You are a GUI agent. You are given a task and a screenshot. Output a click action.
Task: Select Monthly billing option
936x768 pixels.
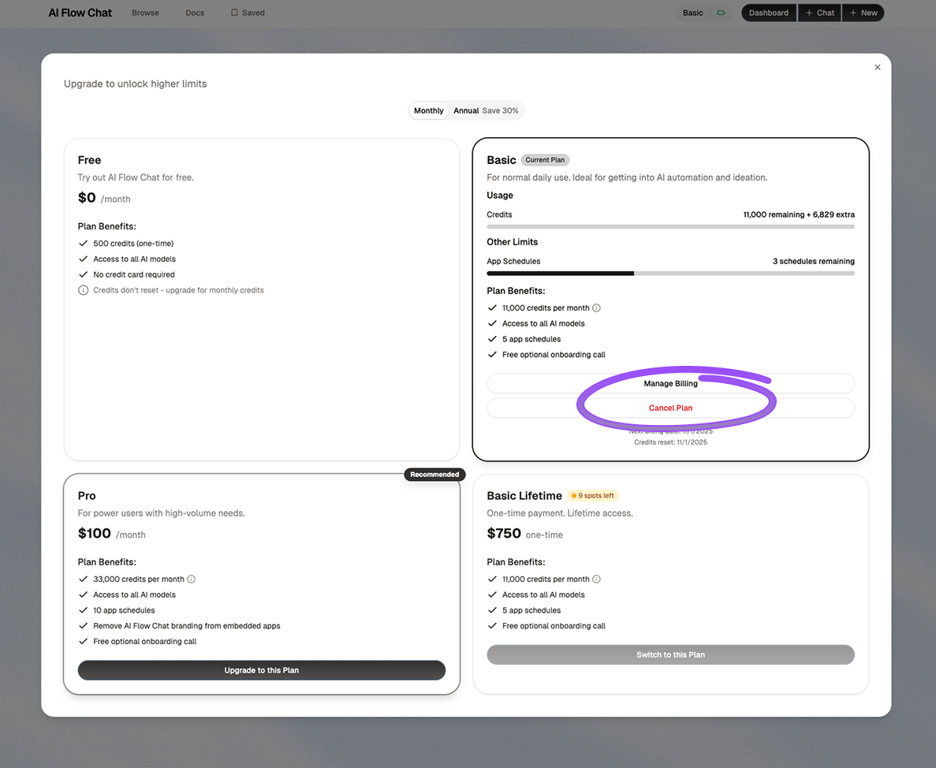(428, 110)
